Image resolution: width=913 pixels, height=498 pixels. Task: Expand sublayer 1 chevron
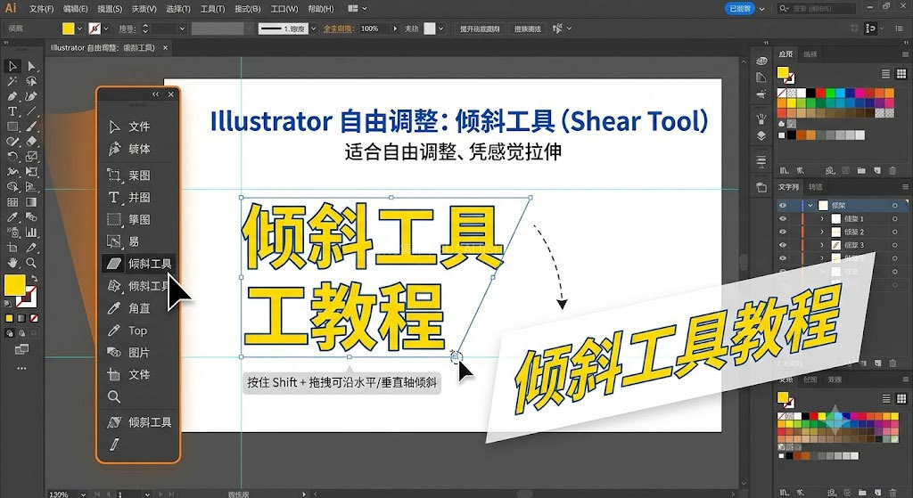click(822, 219)
